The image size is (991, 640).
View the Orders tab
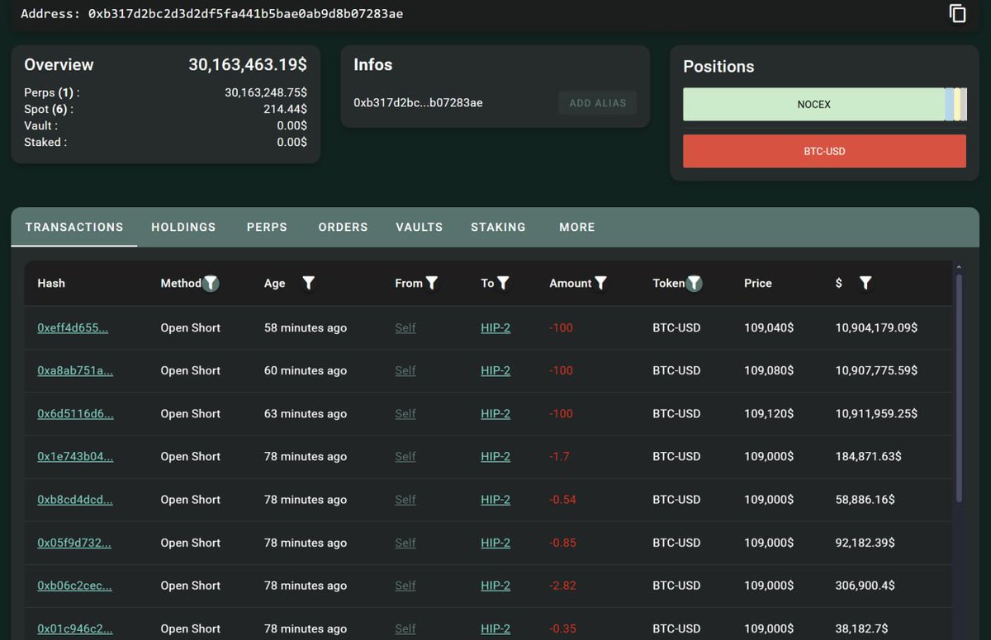(x=343, y=227)
